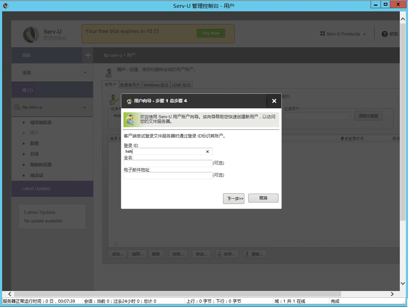
Task: Click the vertical scrollbar up arrow
Action: [x=403, y=19]
